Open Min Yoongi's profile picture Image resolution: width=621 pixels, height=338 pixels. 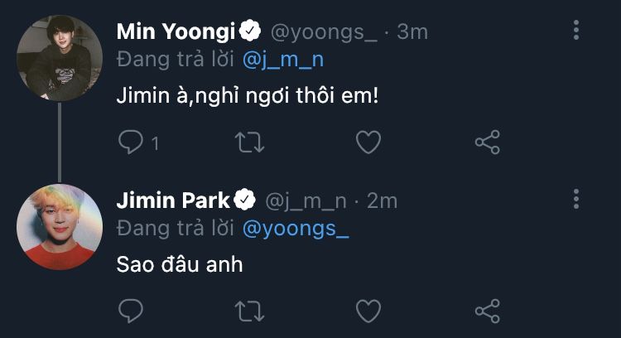click(x=60, y=58)
